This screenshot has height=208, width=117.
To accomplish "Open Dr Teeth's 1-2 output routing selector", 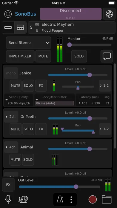I will [105, 129].
